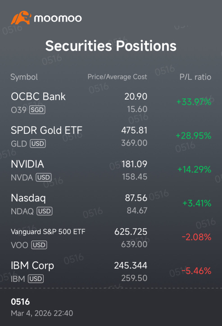
Task: Tap the USD badge beside GLD
Action: pos(37,143)
